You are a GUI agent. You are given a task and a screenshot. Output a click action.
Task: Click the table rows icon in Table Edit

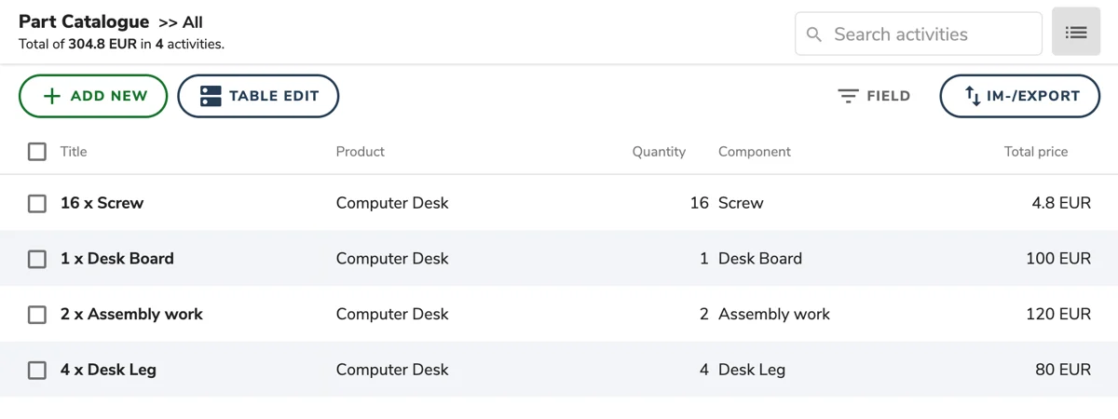(x=211, y=96)
